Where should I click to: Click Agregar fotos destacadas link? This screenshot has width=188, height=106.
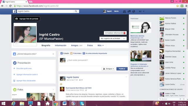pyautogui.click(x=26, y=80)
